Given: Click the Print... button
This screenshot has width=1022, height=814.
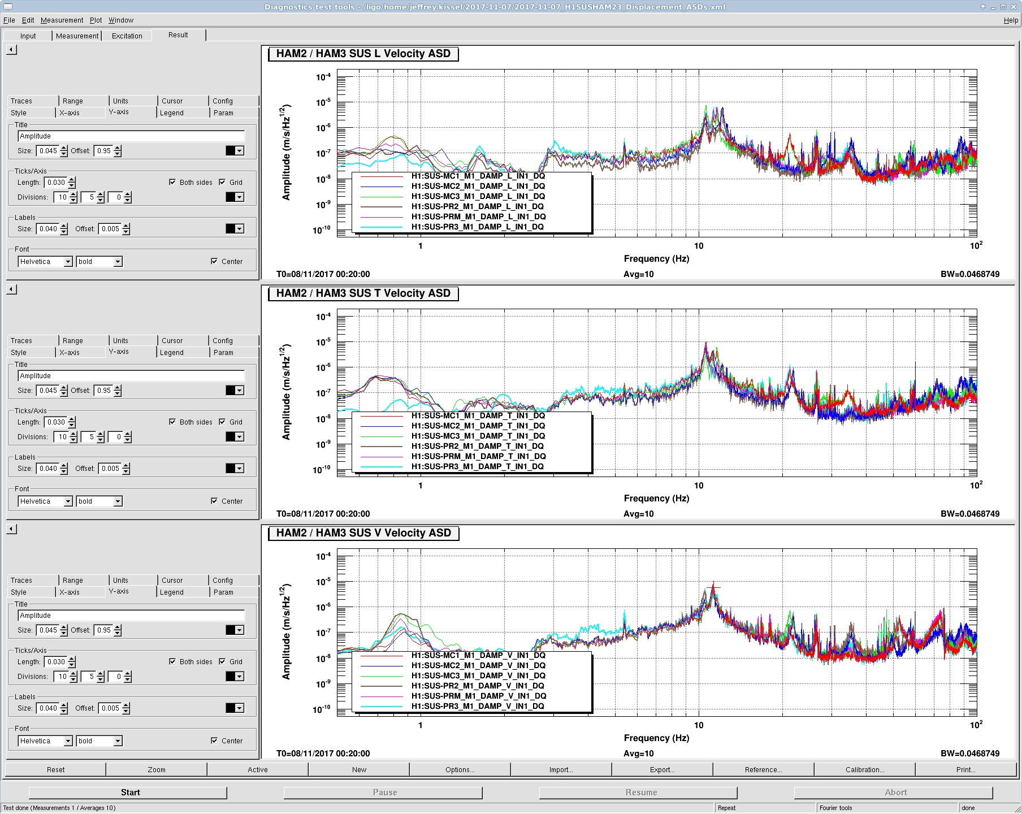Looking at the screenshot, I should click(x=966, y=770).
